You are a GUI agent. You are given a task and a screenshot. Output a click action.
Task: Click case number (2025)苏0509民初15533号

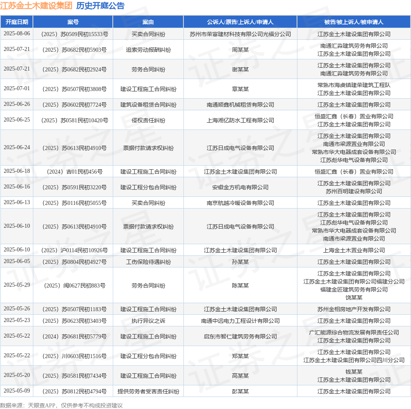(75, 34)
